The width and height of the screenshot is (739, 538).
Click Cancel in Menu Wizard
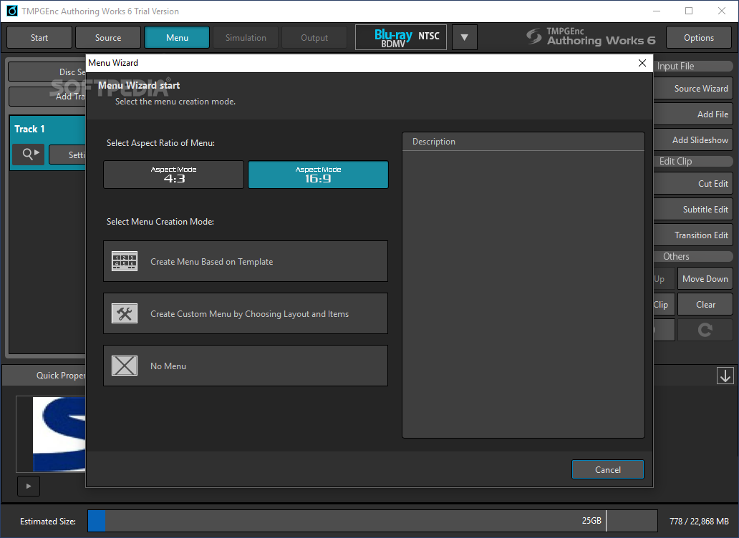point(607,469)
